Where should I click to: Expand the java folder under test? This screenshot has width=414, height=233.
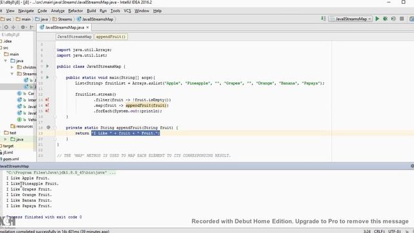point(6,139)
